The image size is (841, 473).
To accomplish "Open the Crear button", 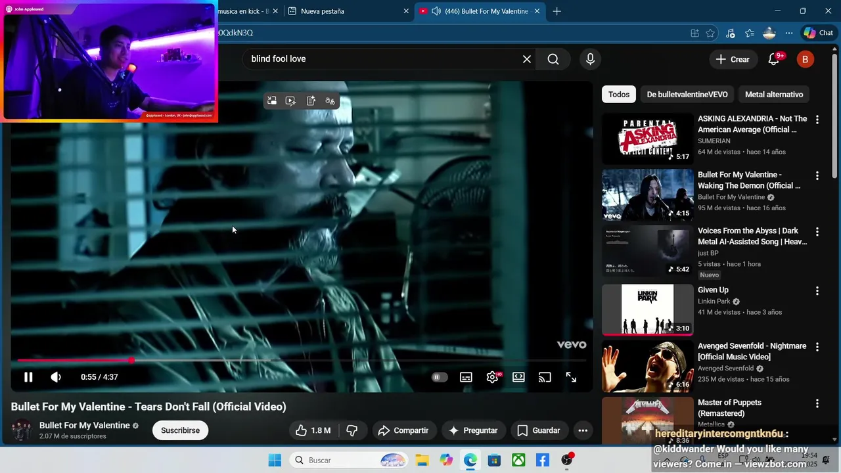I will tap(733, 59).
